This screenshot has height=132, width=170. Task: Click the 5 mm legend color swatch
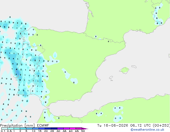(x=29, y=128)
